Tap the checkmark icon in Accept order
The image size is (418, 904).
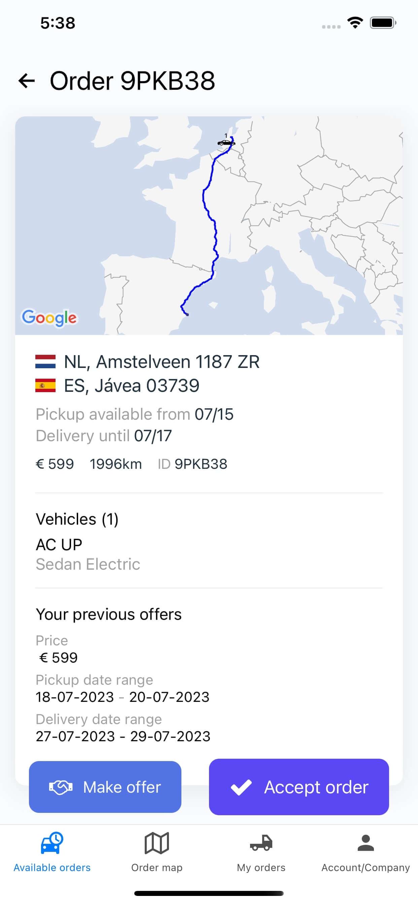click(241, 787)
